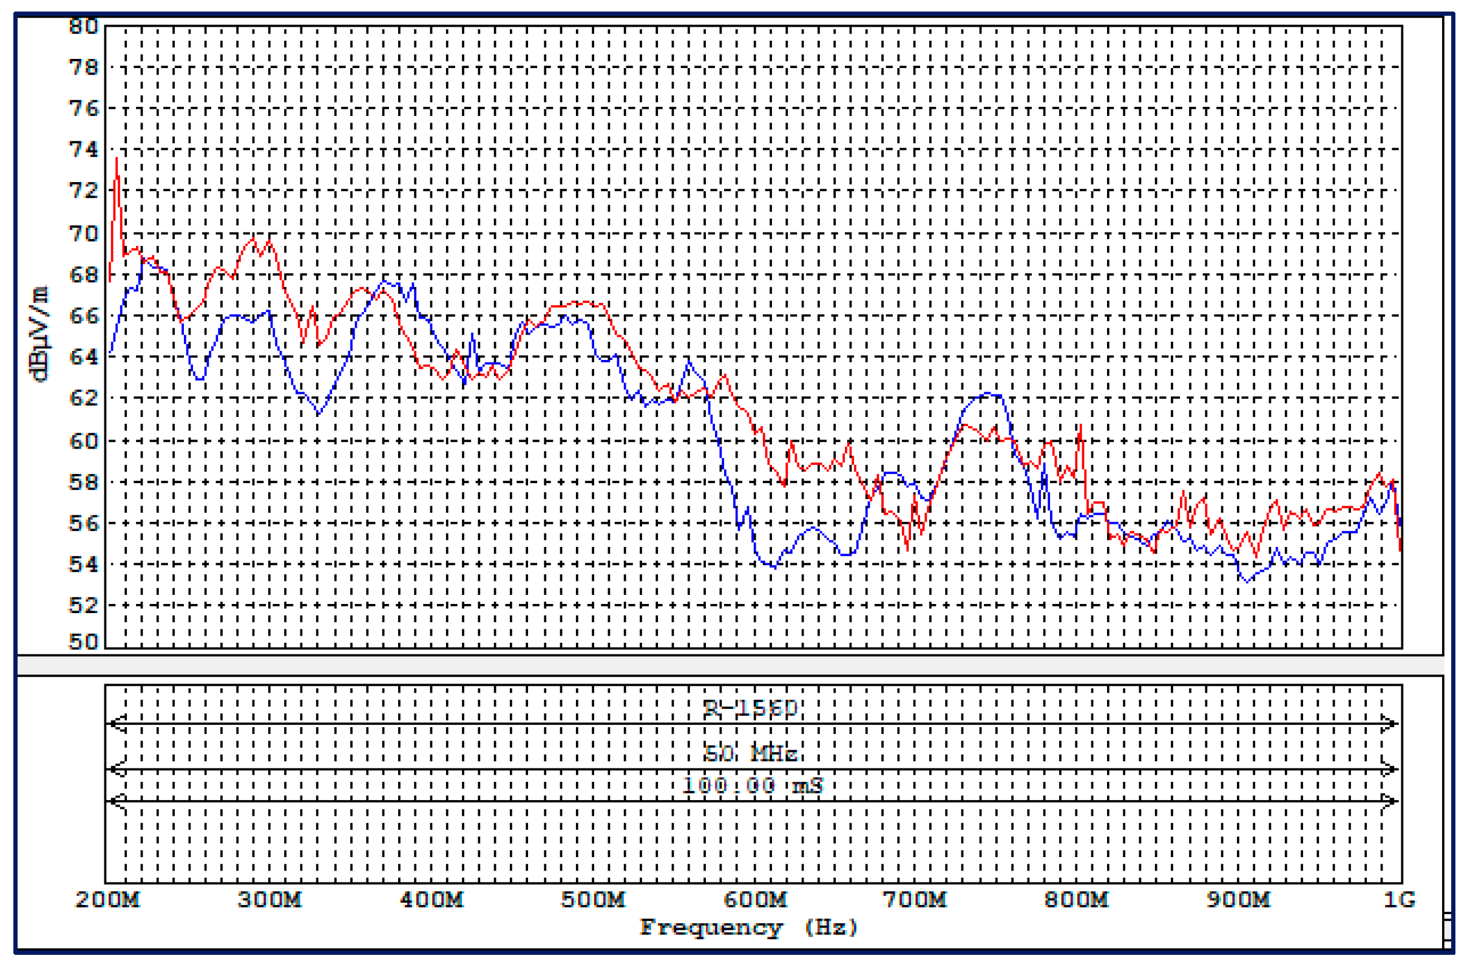Click left arrowhead of the 100.00 mS line

(117, 801)
